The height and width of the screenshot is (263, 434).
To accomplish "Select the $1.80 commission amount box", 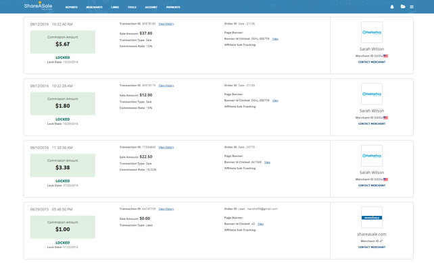I will click(x=63, y=104).
